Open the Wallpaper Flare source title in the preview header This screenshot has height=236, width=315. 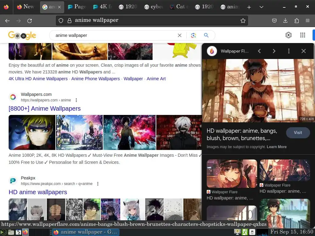234,51
